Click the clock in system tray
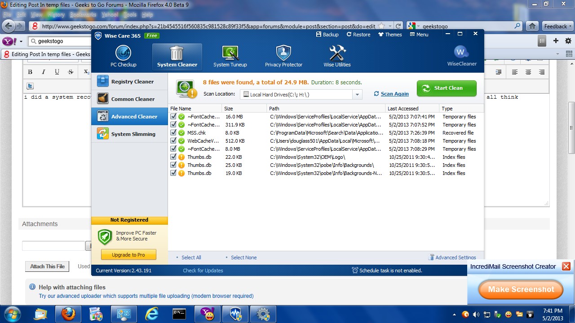Image resolution: width=575 pixels, height=323 pixels. pos(553,314)
